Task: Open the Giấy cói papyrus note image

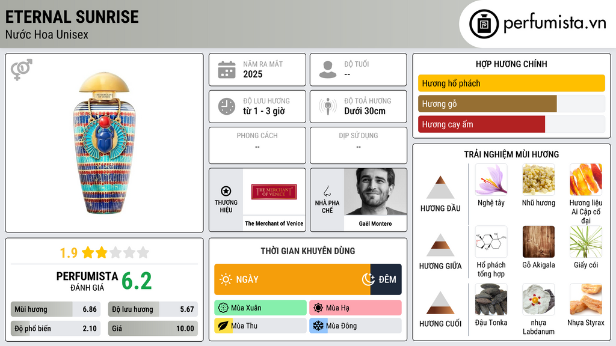Action: tap(586, 241)
